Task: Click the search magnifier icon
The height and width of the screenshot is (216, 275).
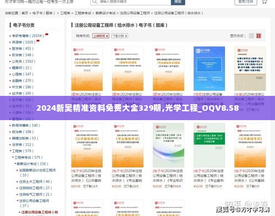Action: 95,2
